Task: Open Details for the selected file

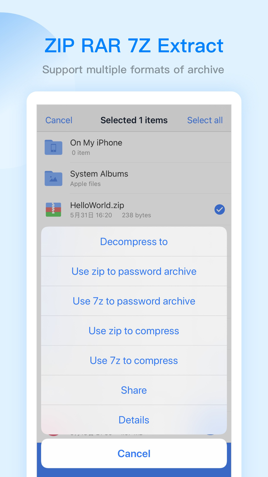Action: coord(134,420)
